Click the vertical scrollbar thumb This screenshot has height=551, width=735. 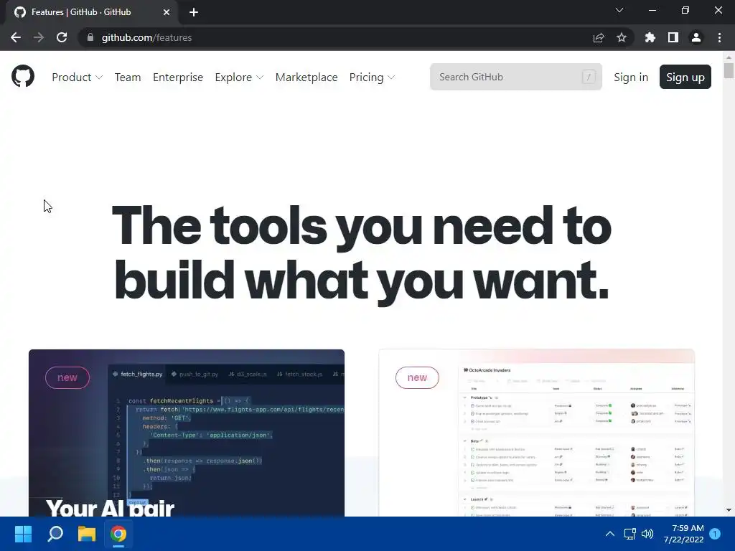pyautogui.click(x=729, y=70)
